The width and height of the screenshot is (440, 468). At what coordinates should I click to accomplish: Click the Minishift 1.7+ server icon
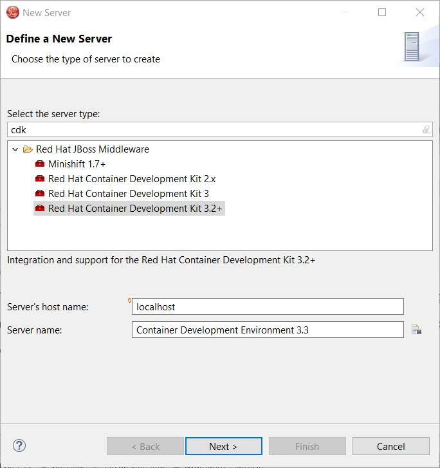coord(40,164)
